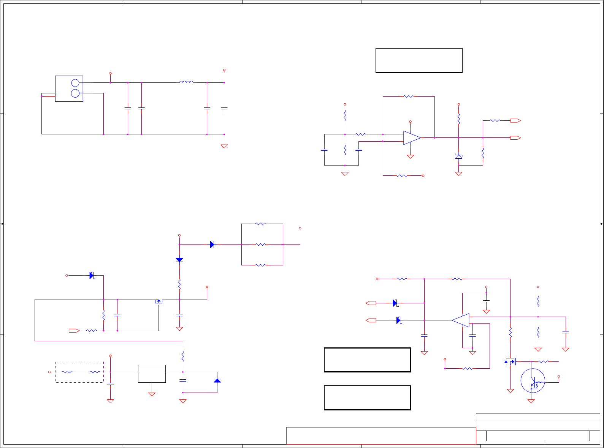Select the Zener diode beside the op-amp output
604x448 pixels.
coord(459,156)
